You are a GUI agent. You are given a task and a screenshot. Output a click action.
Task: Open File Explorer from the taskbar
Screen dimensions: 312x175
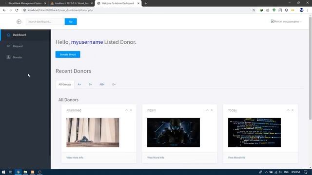pyautogui.click(x=25, y=172)
